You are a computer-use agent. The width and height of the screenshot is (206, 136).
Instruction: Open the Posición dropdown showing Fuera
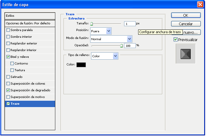tap(101, 31)
